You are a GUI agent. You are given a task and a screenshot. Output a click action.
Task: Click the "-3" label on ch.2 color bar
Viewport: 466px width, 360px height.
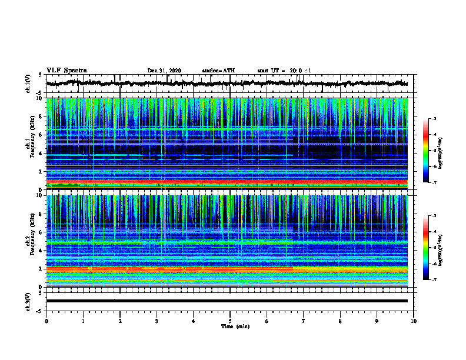(434, 216)
